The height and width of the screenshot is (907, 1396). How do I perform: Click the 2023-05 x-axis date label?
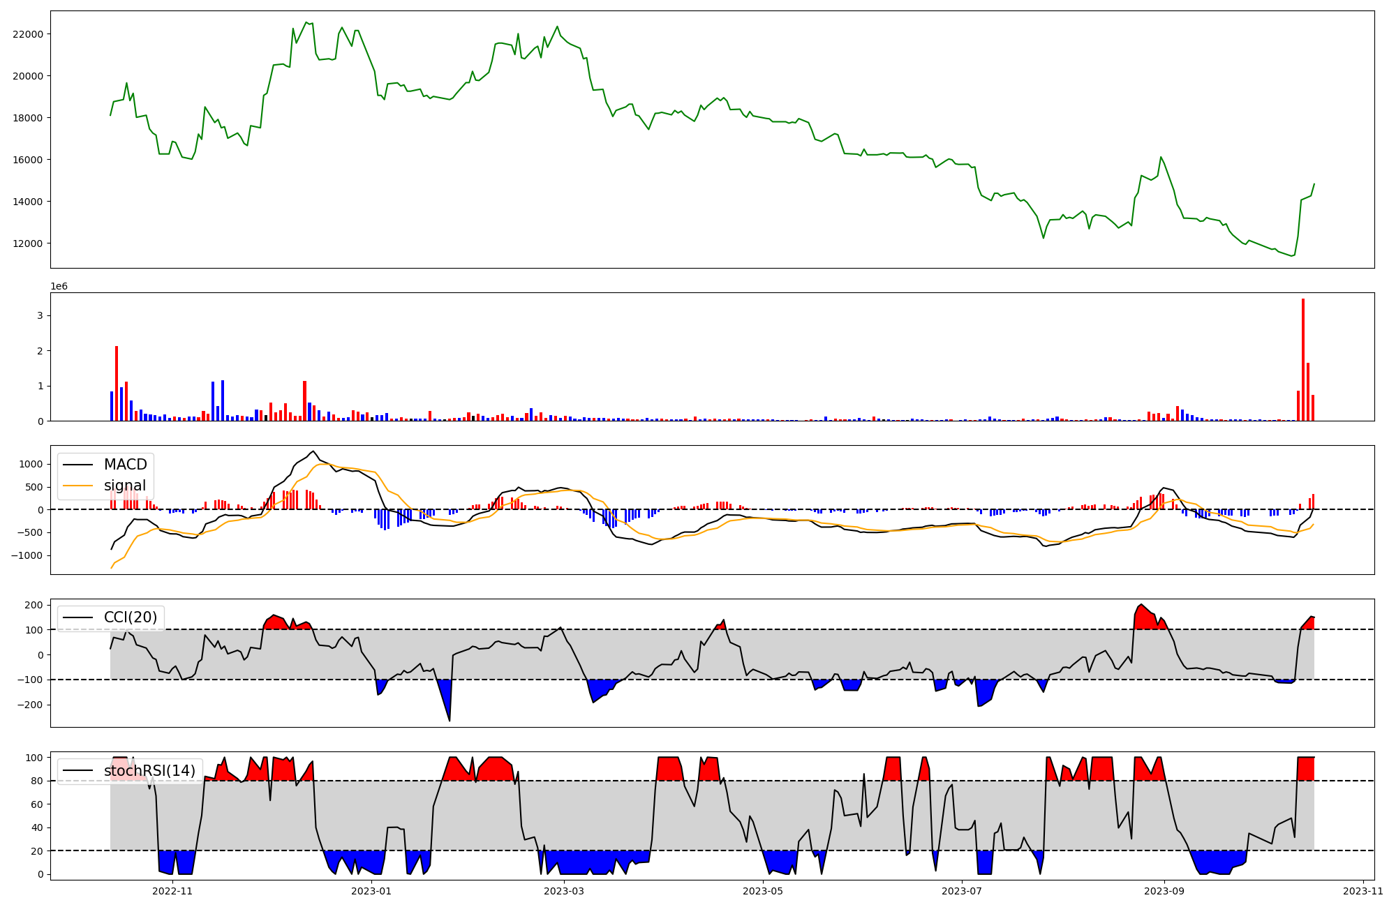[763, 891]
